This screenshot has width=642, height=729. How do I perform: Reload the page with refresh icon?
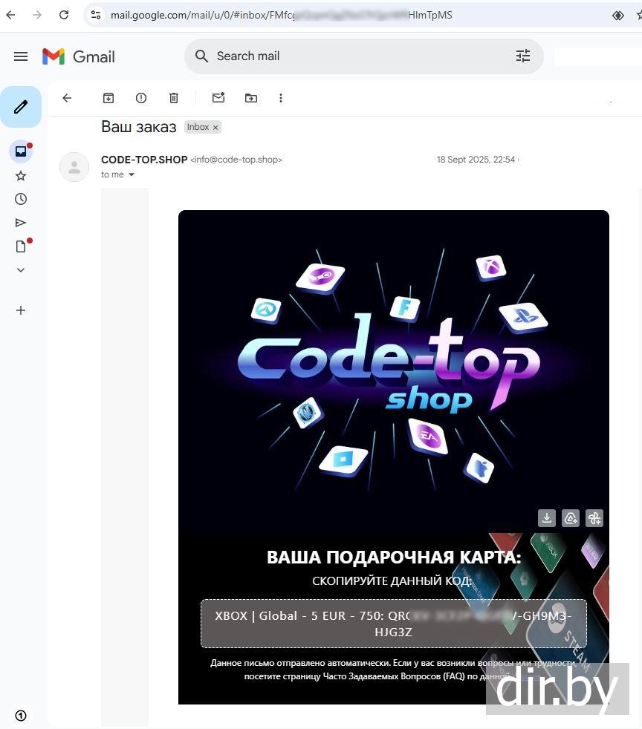[x=64, y=15]
